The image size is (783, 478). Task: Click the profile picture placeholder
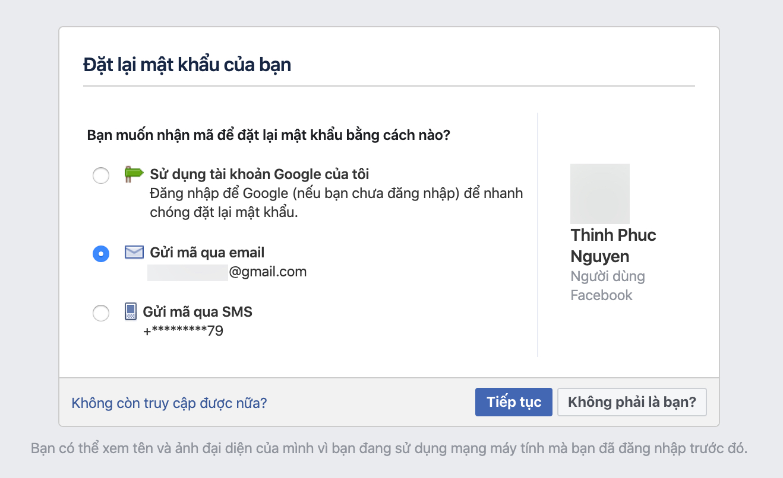coord(599,194)
